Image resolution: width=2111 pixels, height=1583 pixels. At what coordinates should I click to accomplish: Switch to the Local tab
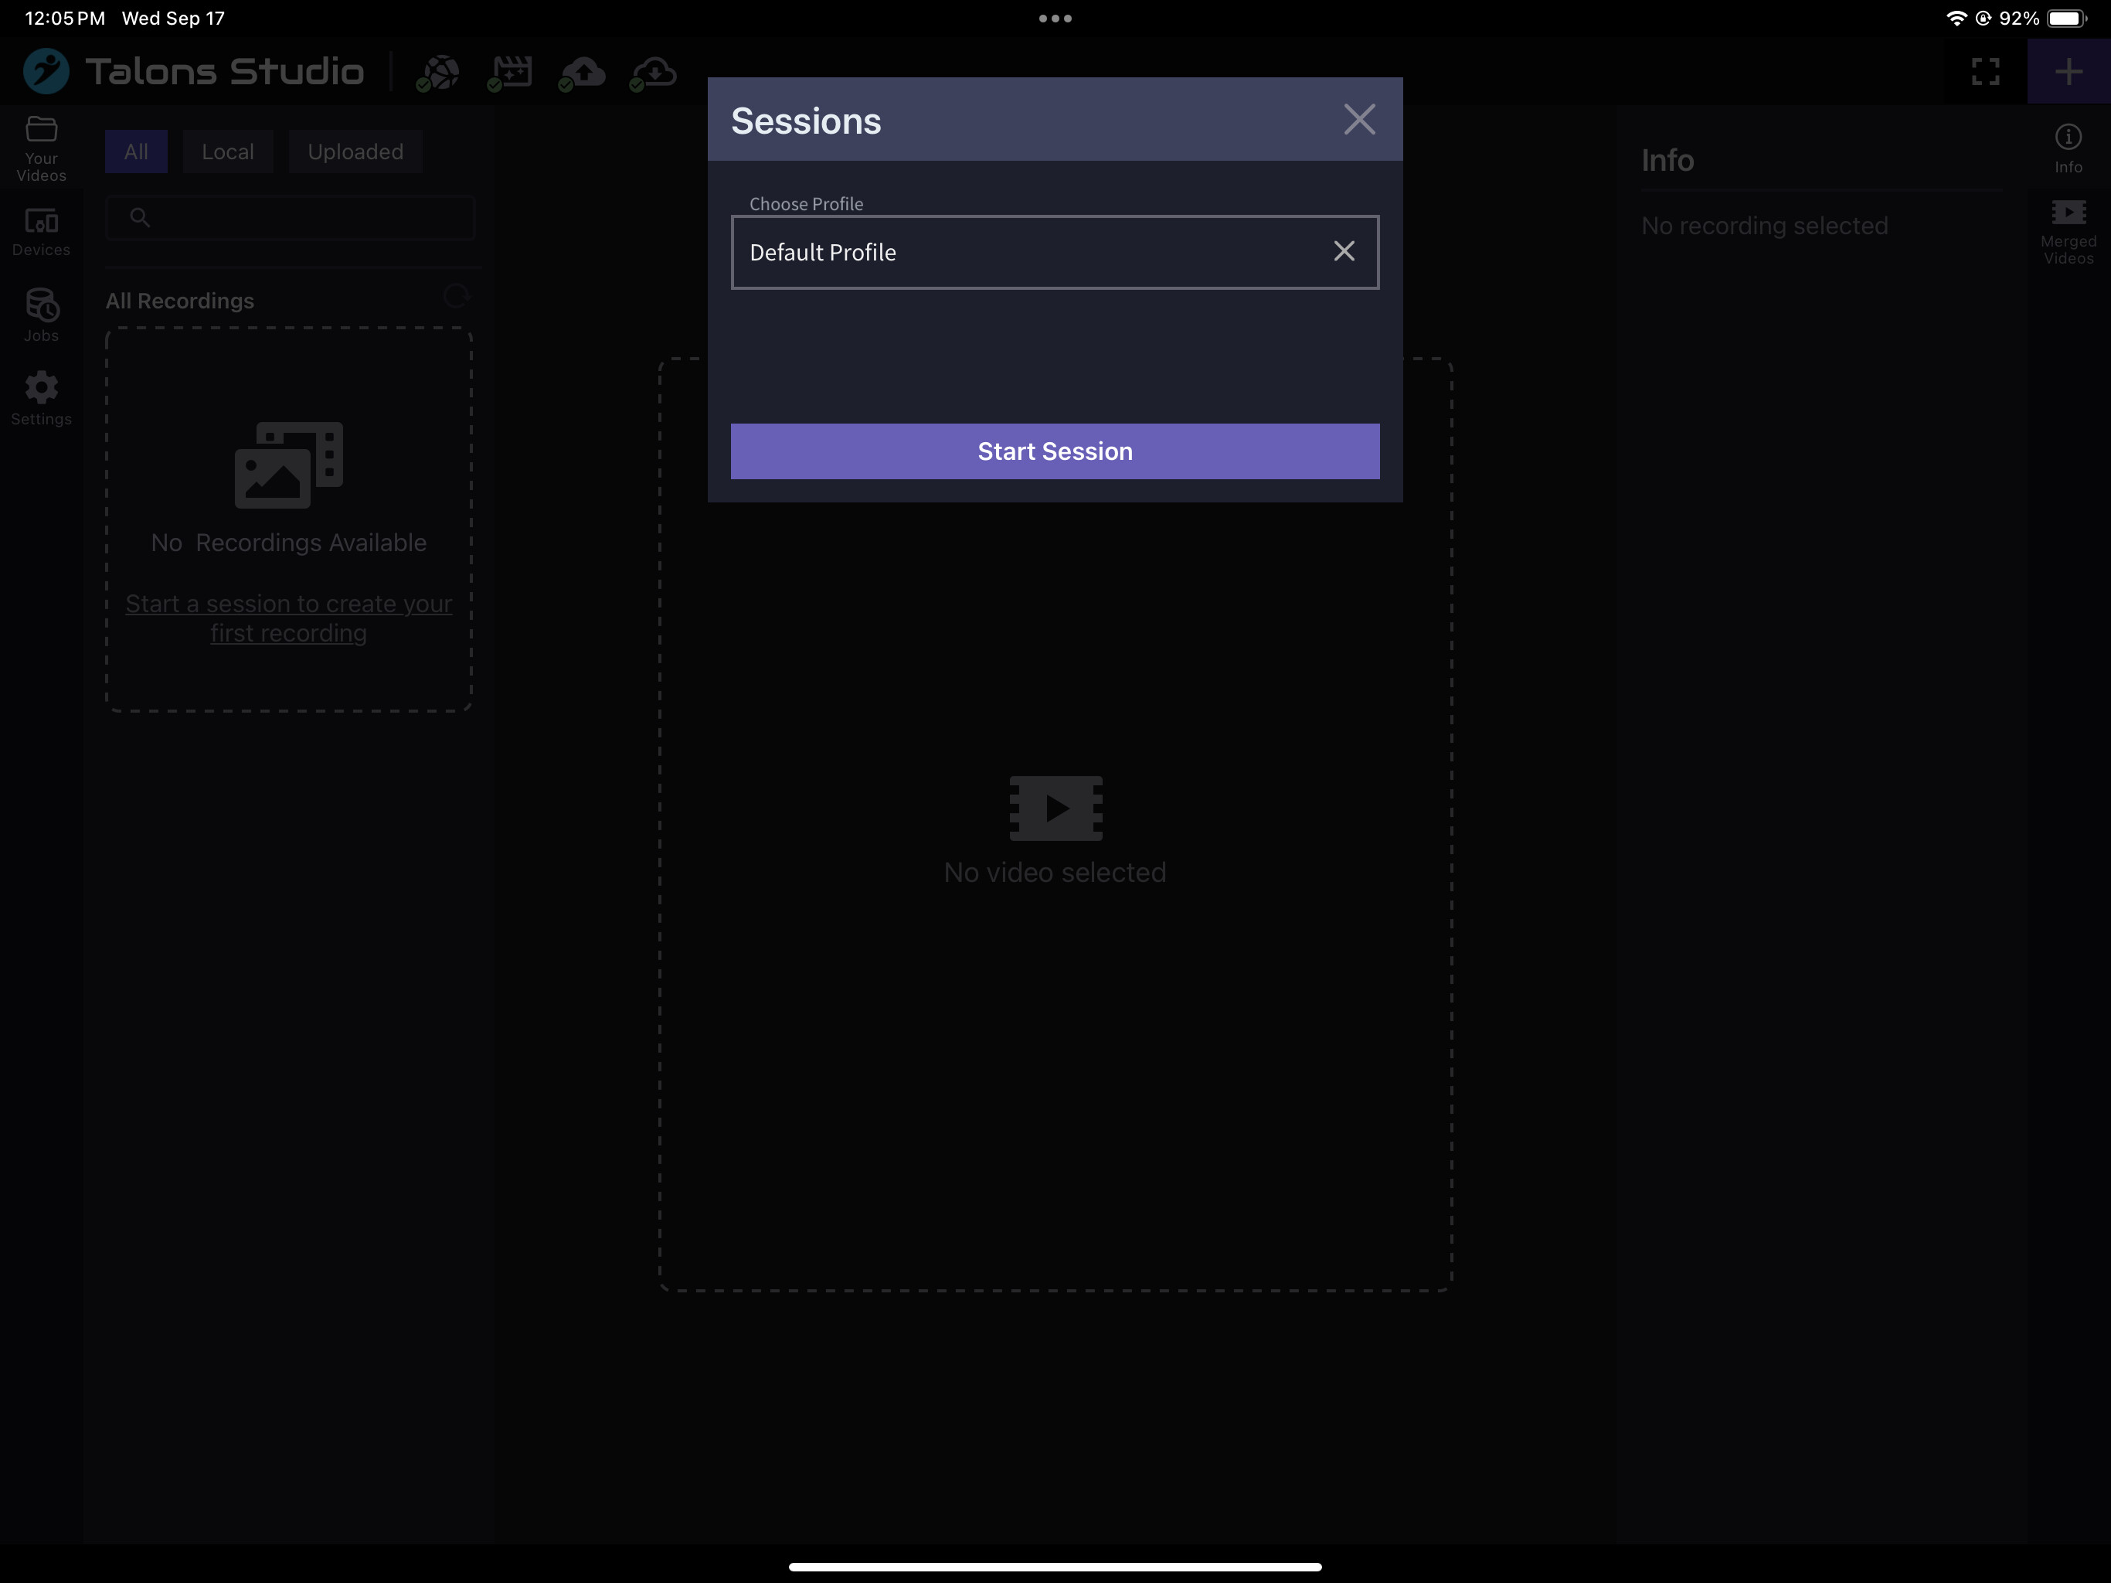point(227,151)
